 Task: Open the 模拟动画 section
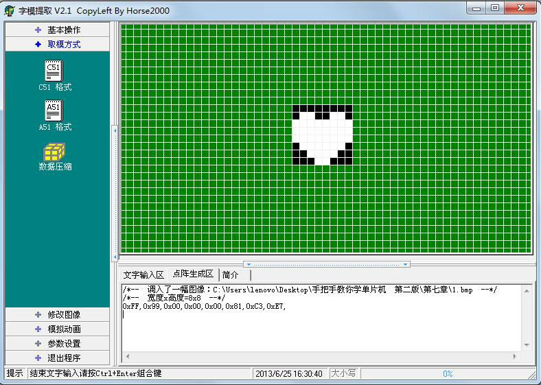57,329
